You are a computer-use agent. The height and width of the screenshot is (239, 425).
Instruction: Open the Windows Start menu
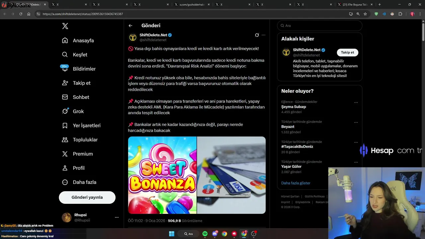click(172, 234)
